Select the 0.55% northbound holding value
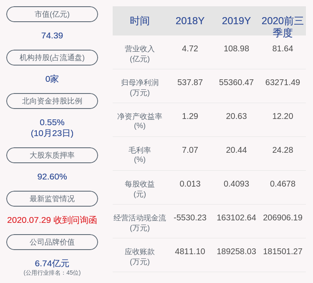The width and height of the screenshot is (313, 283). 52,122
